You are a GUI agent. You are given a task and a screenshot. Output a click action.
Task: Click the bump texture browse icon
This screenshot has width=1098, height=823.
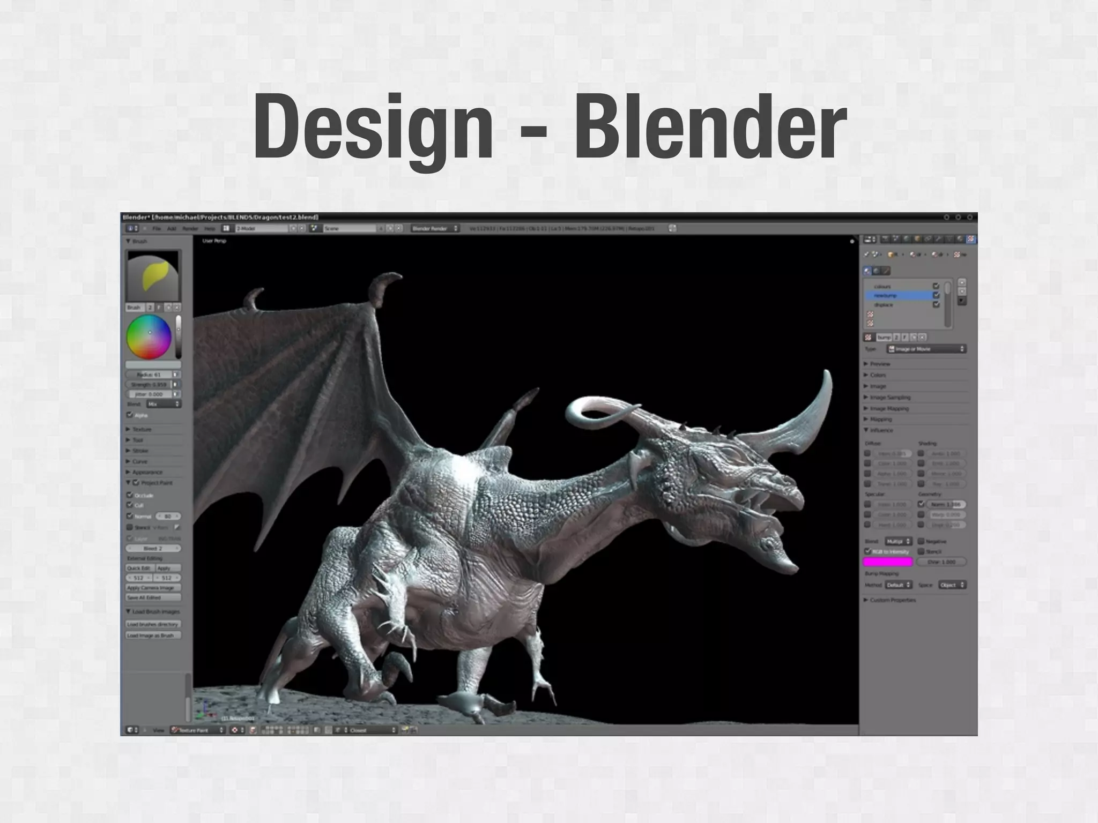click(x=869, y=337)
